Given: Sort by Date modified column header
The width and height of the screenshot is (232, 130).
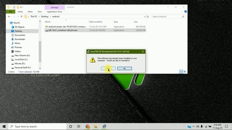Looking at the screenshot, I should [96, 22].
